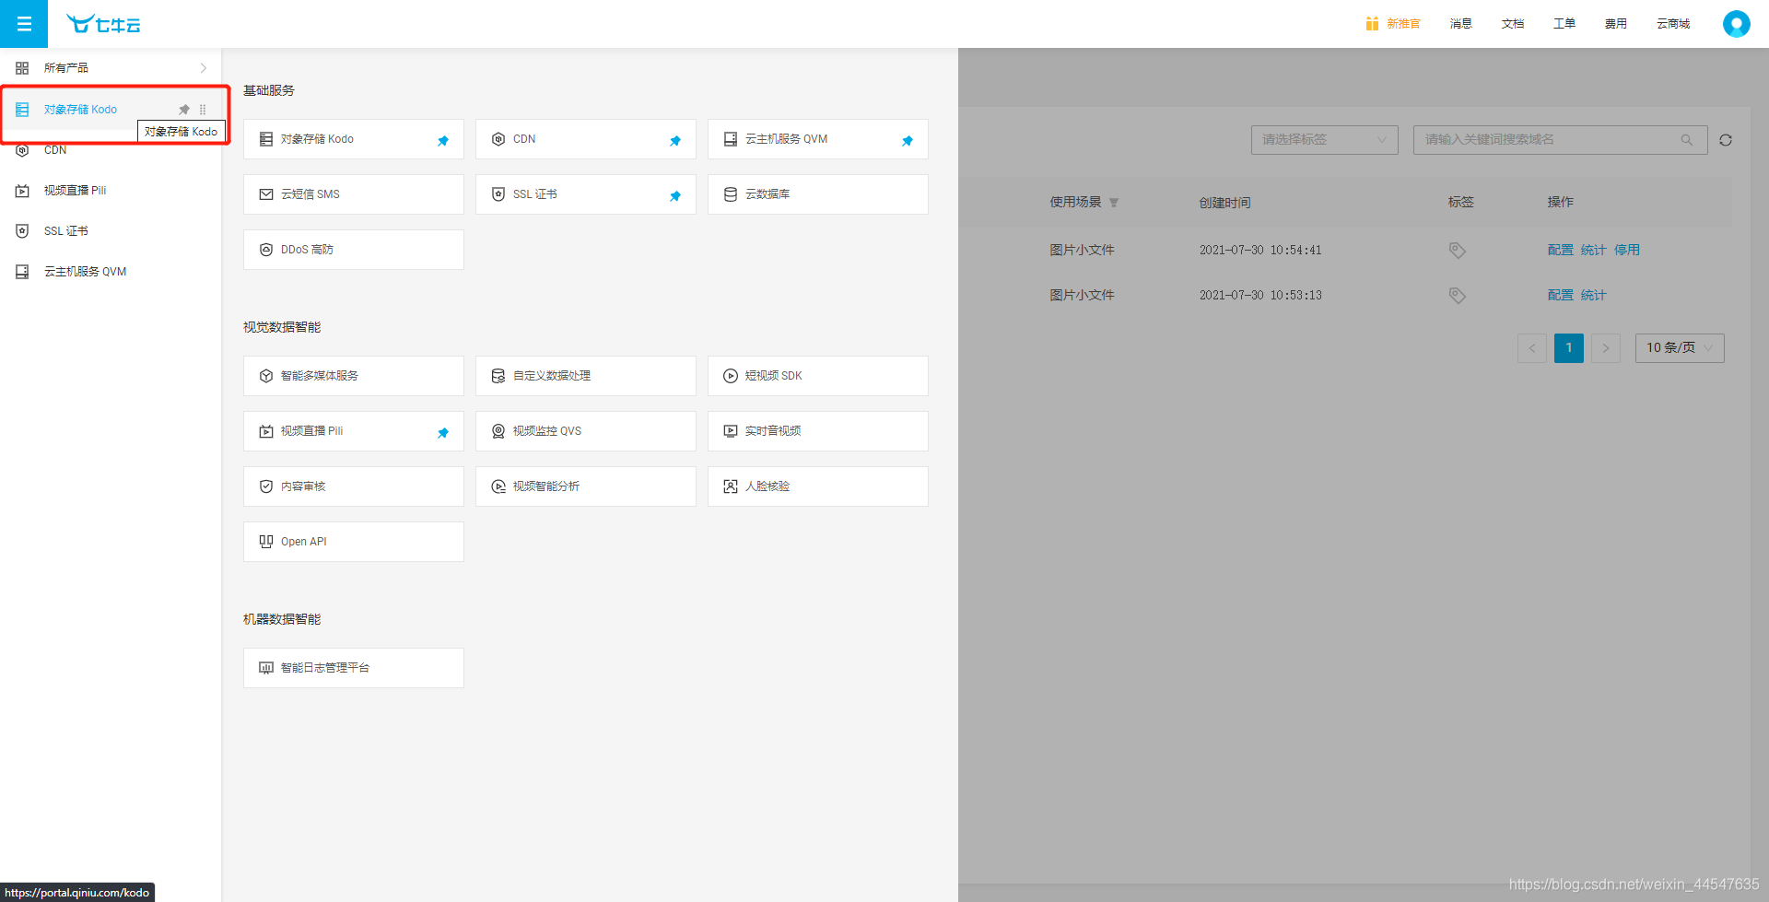Click the 实时音视频 icon
1769x902 pixels.
(731, 431)
